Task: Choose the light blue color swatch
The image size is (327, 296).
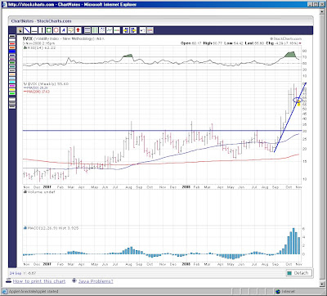Action: 12,78
